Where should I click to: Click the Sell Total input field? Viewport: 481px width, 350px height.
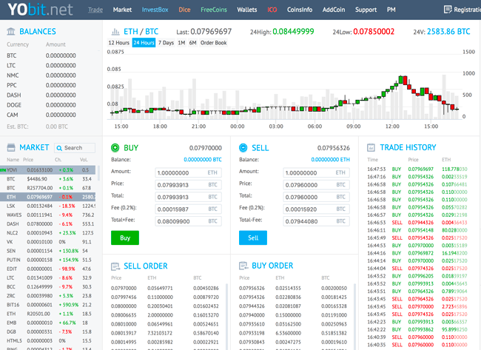point(316,197)
